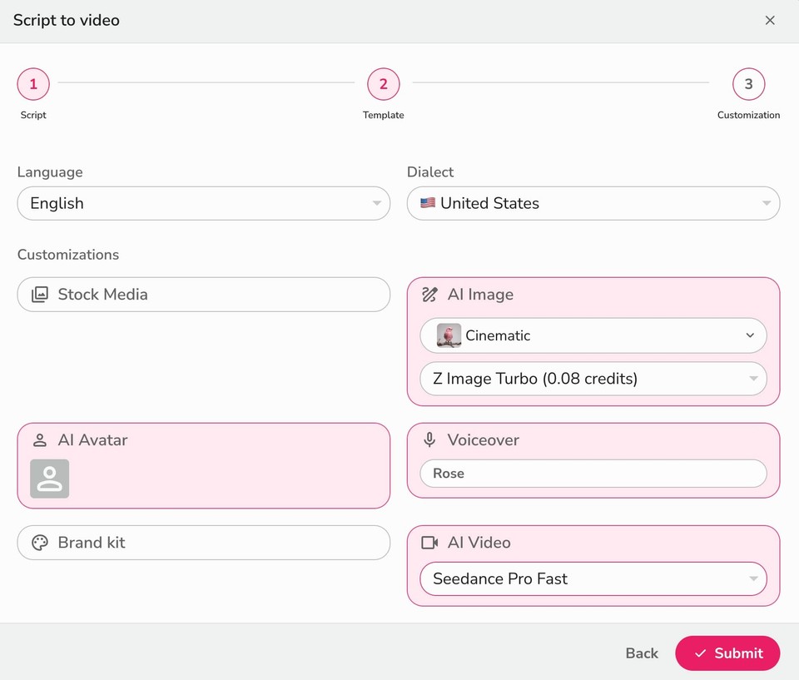Click the Voiceover microphone icon

coord(429,439)
